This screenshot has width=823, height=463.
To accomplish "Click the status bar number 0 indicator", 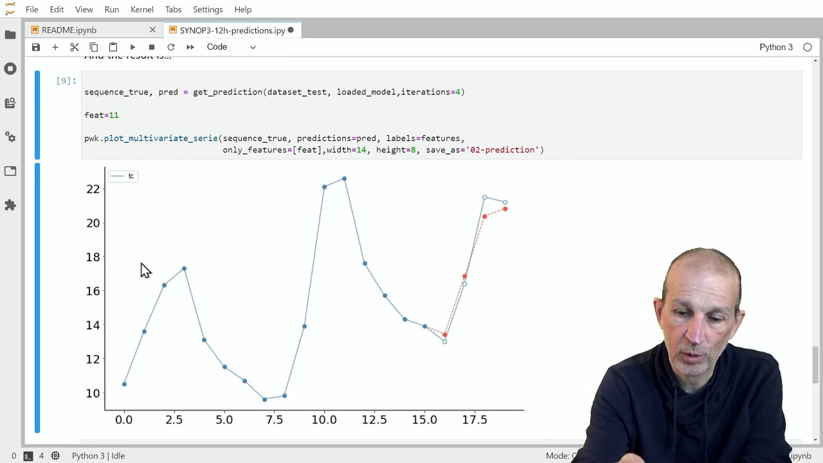I will [14, 455].
